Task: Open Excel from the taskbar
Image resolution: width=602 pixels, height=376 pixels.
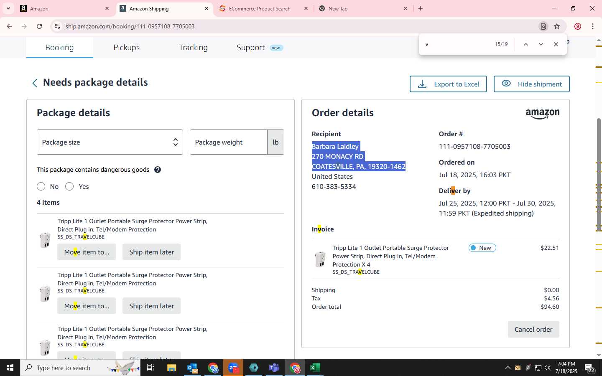Action: click(x=315, y=368)
